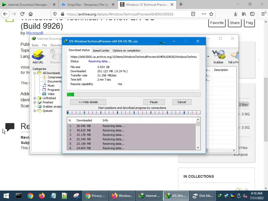The image size is (268, 201).
Task: Click the pinned Firefox taskbar icon
Action: coord(42,196)
